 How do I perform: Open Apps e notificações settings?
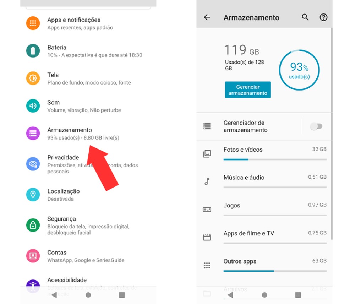[88, 23]
